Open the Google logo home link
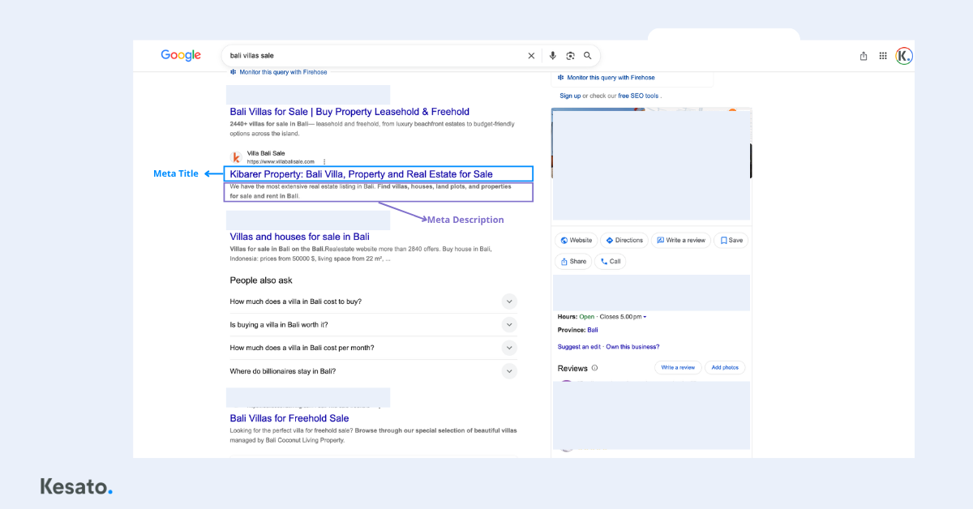 click(181, 55)
